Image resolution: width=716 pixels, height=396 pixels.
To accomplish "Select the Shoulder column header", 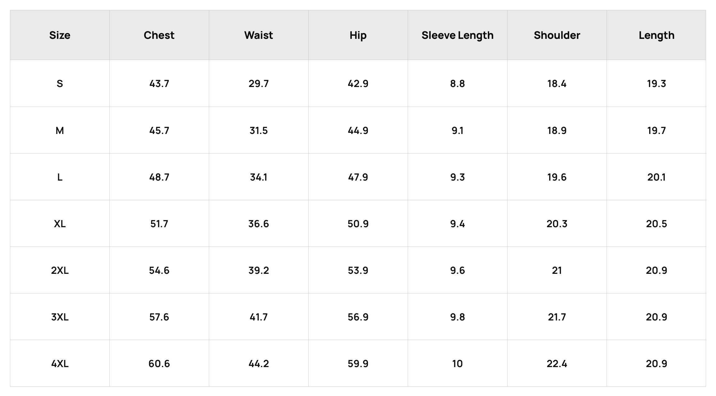I will pyautogui.click(x=557, y=35).
